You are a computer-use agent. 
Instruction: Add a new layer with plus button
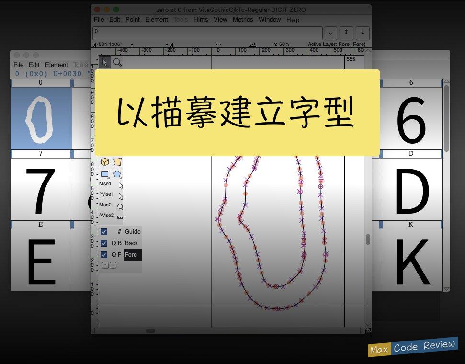[x=113, y=265]
